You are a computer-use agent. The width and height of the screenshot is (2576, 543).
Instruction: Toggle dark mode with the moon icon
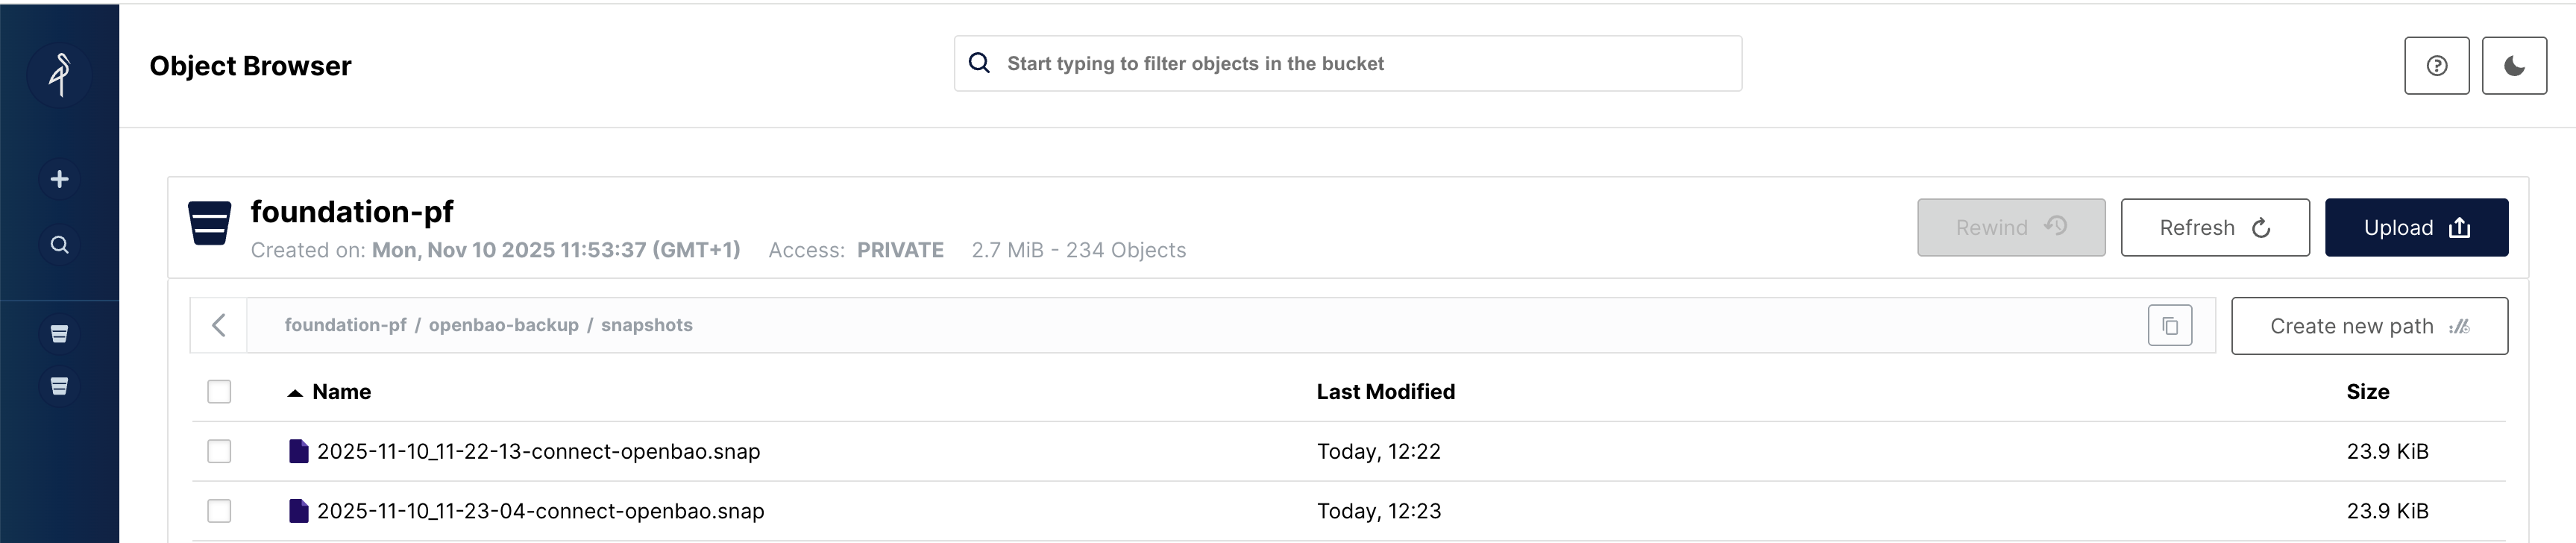click(x=2513, y=66)
